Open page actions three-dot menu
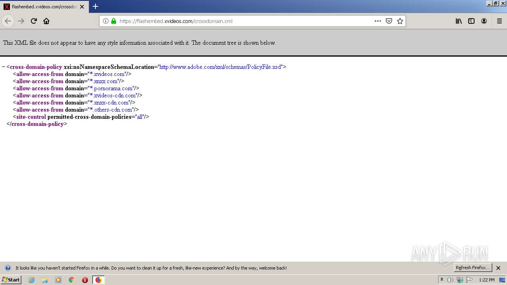Viewport: 507px width, 285px height. click(x=378, y=21)
